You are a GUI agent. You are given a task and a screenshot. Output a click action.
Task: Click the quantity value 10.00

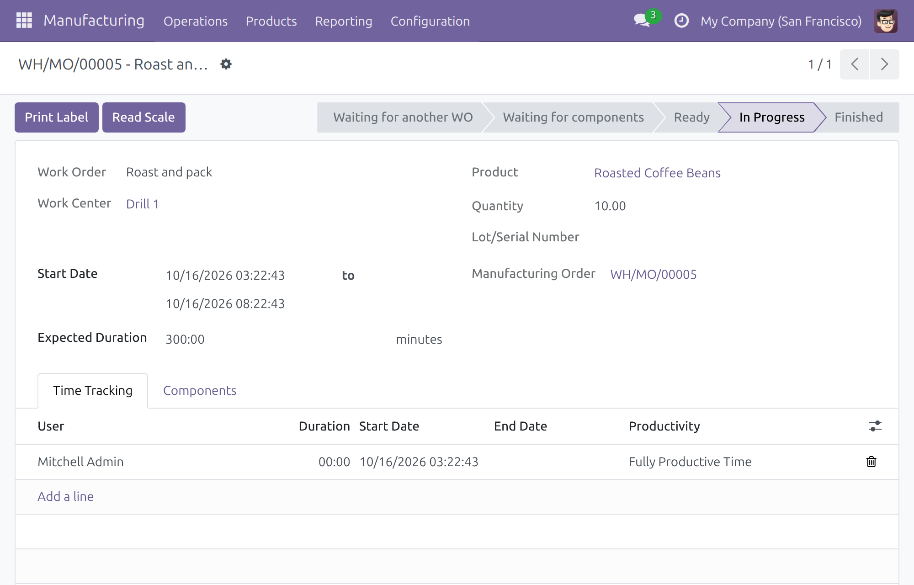point(610,206)
